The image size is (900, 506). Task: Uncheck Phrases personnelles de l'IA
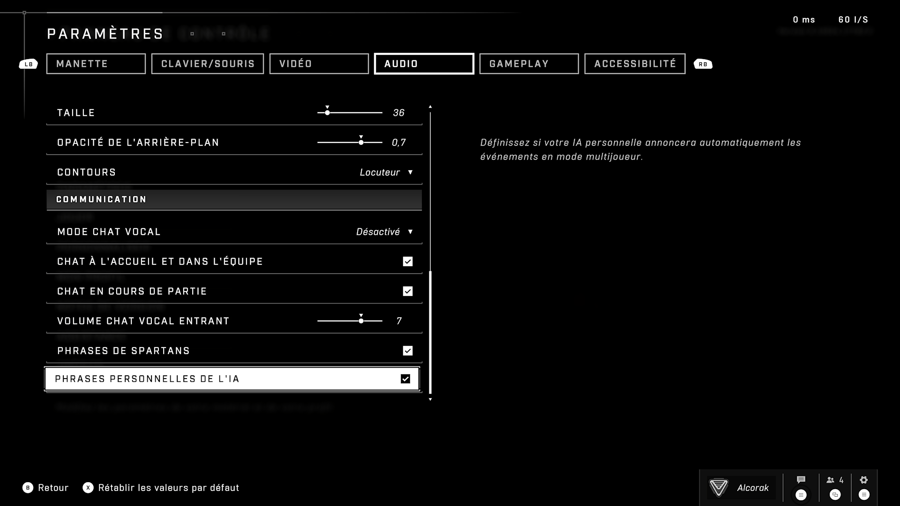[x=405, y=379]
